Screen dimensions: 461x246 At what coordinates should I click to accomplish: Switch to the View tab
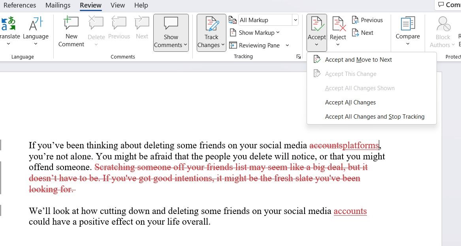click(118, 5)
